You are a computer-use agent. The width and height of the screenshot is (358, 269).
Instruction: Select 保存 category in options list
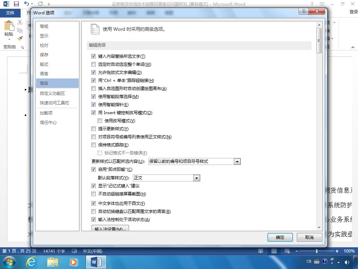[57, 55]
